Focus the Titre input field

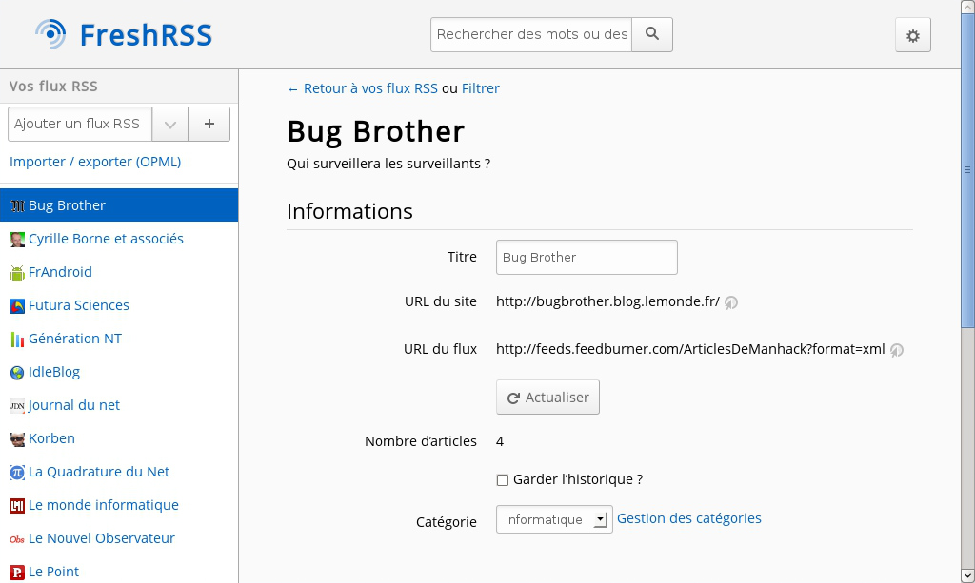click(587, 257)
